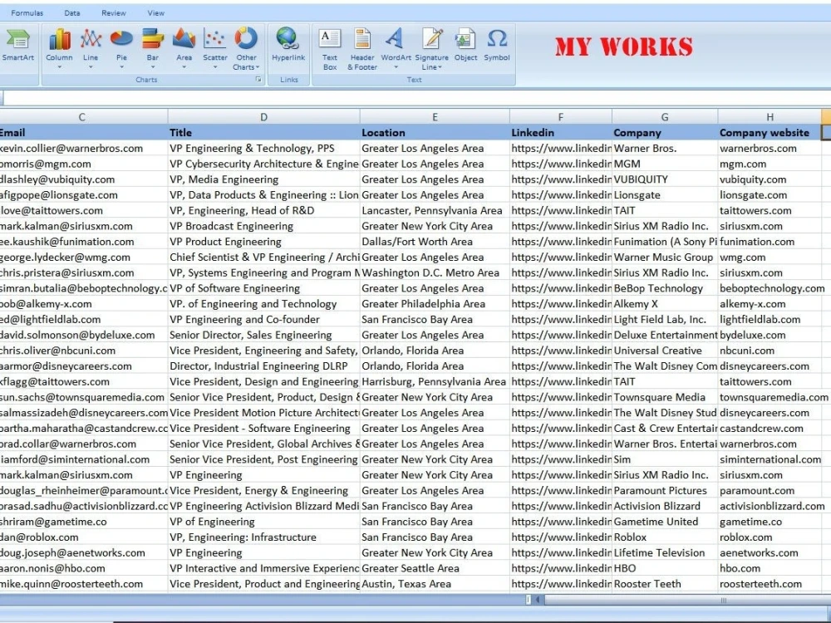Insert a Symbol
The width and height of the screenshot is (831, 623).
click(497, 46)
